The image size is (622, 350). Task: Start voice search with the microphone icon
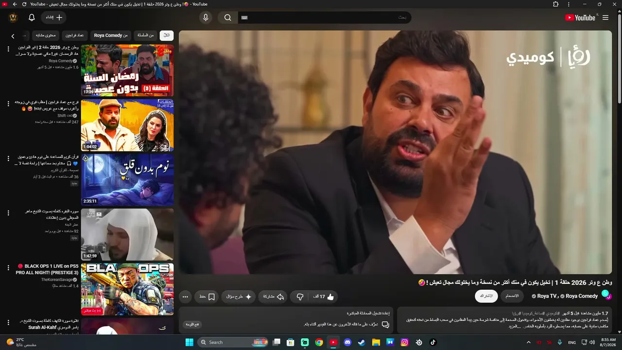(206, 17)
